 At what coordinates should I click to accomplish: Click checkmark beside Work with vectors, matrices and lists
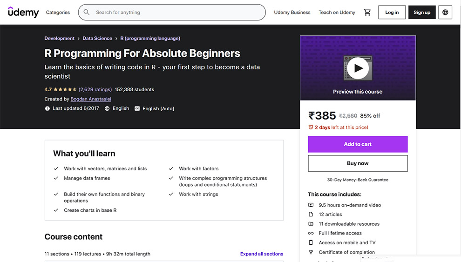click(x=56, y=168)
